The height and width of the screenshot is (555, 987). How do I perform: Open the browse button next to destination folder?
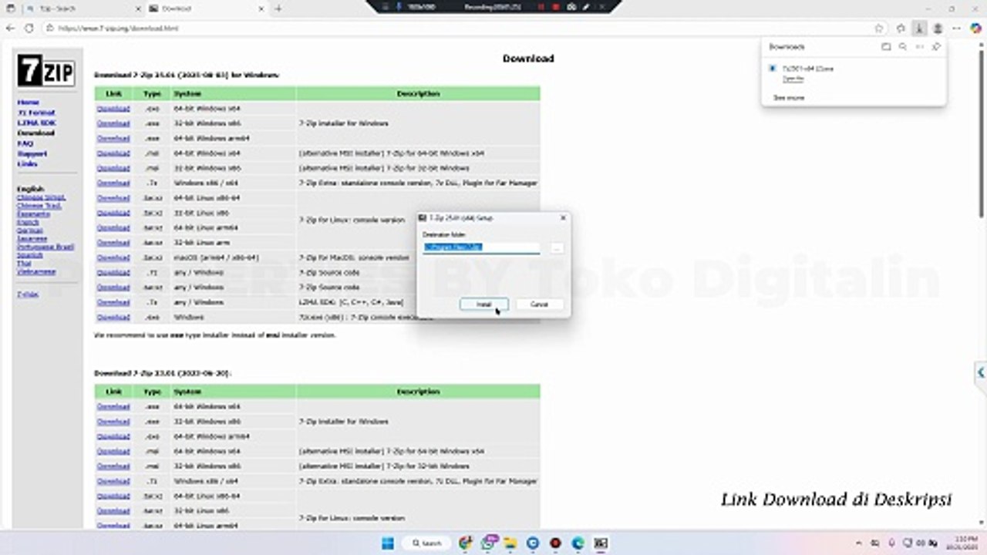point(557,247)
